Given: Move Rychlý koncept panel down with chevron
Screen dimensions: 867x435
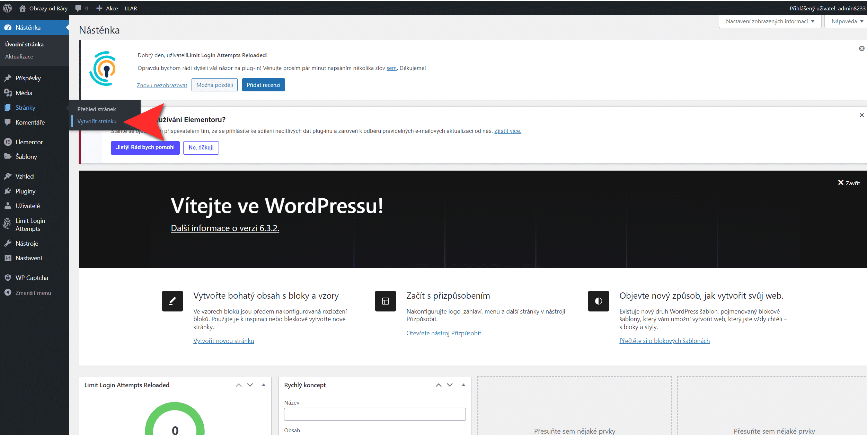Looking at the screenshot, I should coord(450,385).
